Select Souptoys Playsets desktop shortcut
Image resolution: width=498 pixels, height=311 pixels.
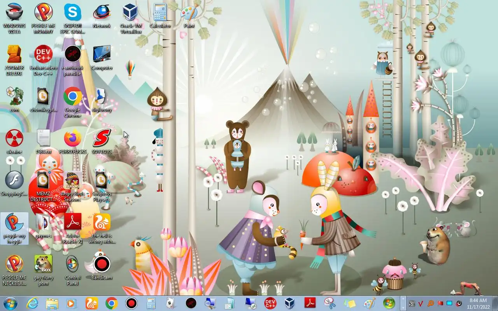click(x=102, y=186)
